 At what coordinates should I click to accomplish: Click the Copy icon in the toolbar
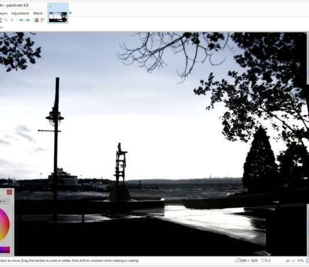click(12, 20)
